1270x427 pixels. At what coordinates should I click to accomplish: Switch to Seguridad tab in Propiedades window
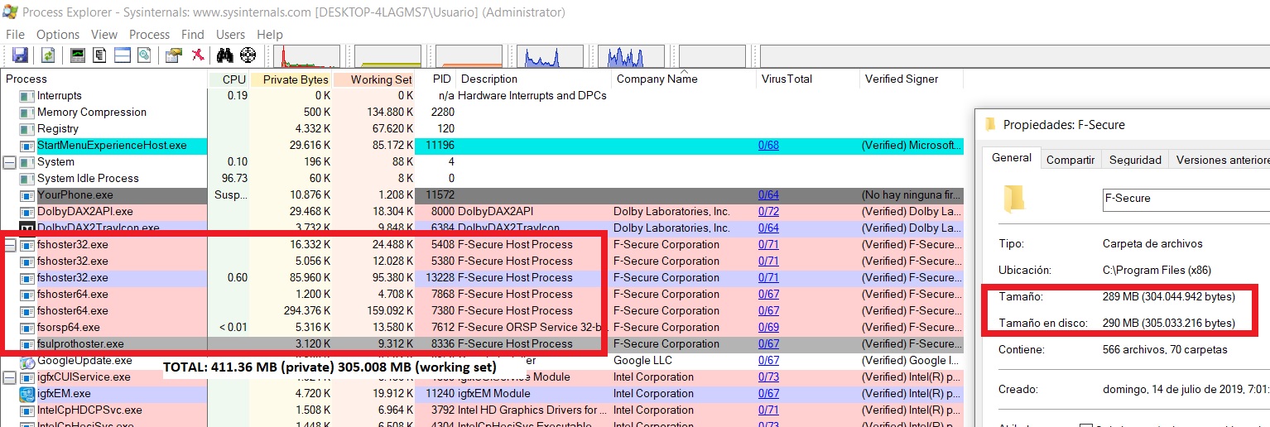[x=1135, y=160]
